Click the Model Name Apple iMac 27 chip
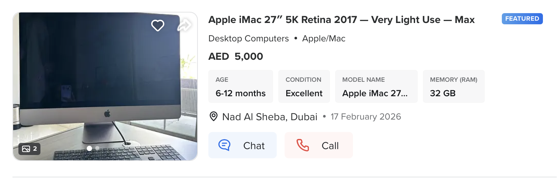This screenshot has width=560, height=178. point(376,86)
